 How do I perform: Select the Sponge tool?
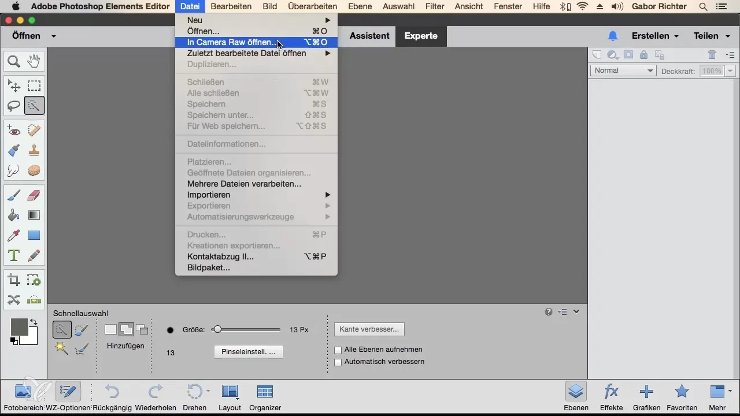click(34, 170)
